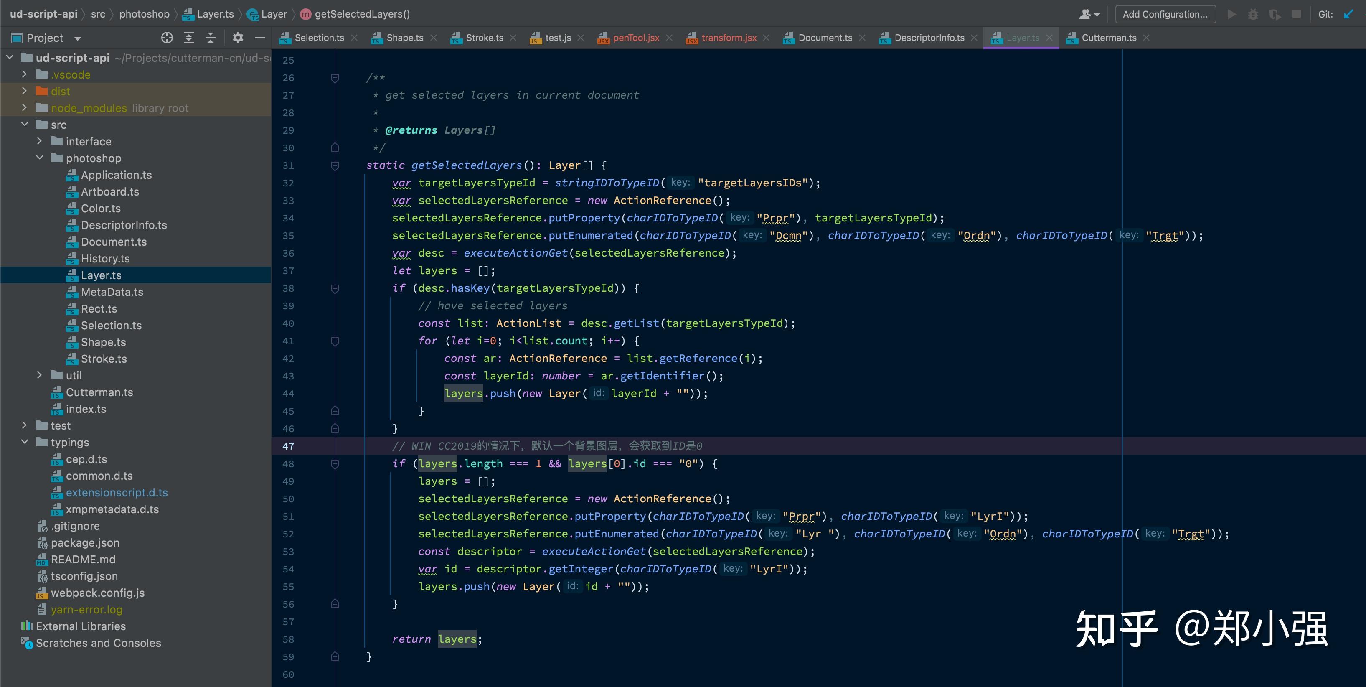Open the Project view dropdown arrow

[x=78, y=38]
